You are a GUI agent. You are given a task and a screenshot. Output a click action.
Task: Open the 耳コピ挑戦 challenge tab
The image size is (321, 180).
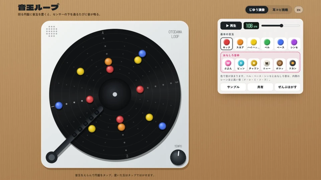tap(280, 10)
